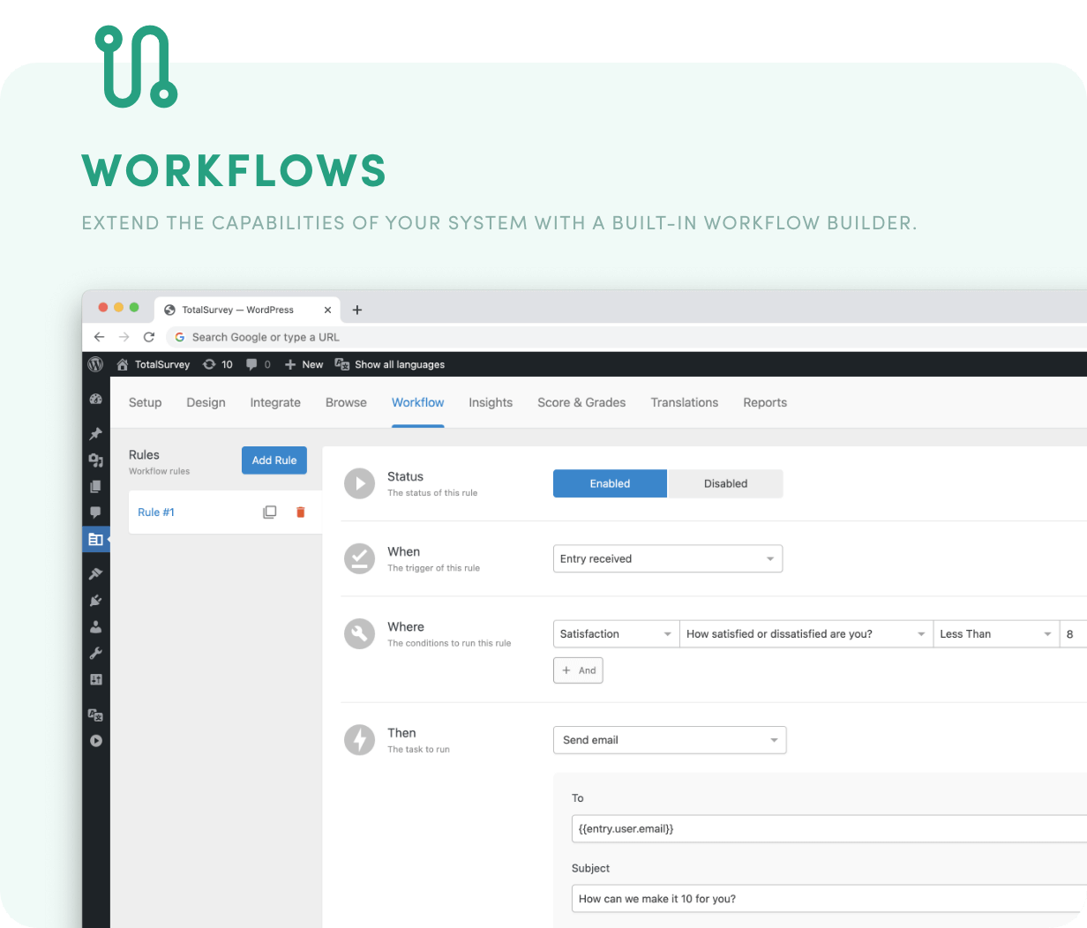The height and width of the screenshot is (928, 1087).
Task: Open the Translations tab
Action: 685,402
